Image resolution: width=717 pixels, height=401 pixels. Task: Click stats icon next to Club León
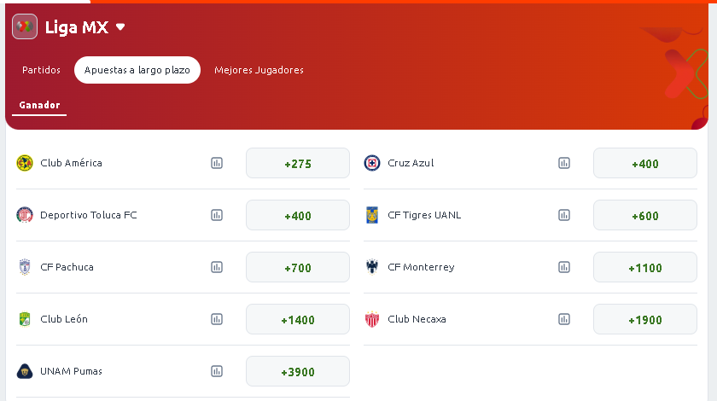click(x=217, y=319)
